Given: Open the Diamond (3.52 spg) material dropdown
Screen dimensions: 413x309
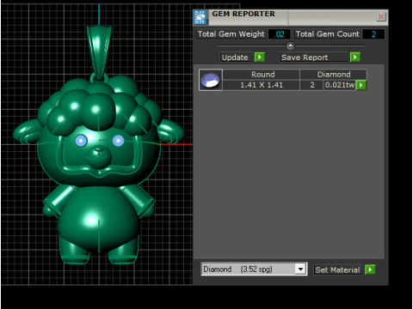Looking at the screenshot, I should point(254,270).
